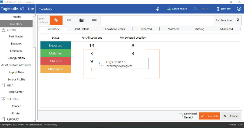Image resolution: width=244 pixels, height=128 pixels.
Task: Switch to the Part Details tab
Action: [82, 29]
